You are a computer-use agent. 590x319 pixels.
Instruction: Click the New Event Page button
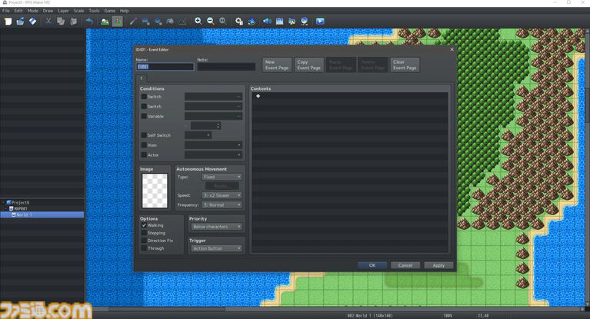pyautogui.click(x=277, y=65)
